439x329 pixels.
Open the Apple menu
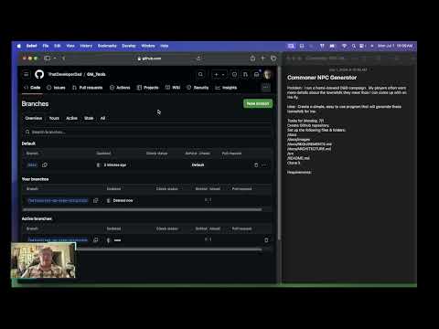(19, 46)
